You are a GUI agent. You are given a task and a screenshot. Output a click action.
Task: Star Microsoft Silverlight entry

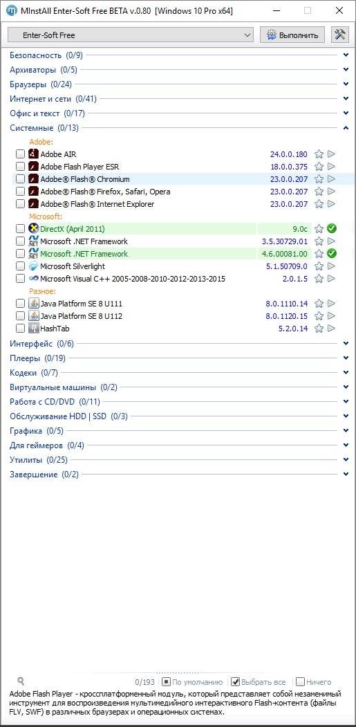coord(319,266)
